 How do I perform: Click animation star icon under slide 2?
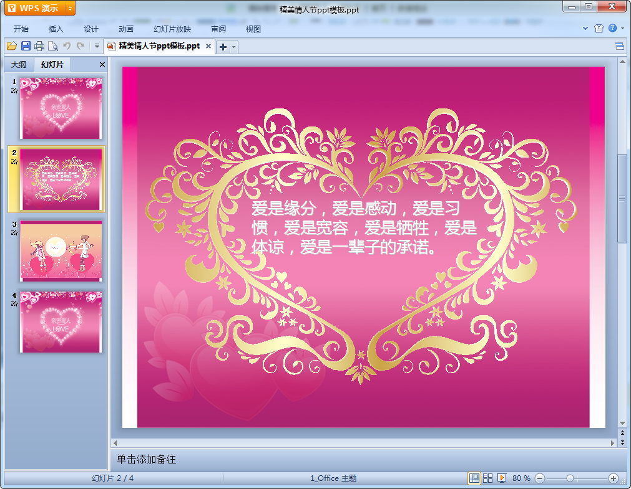pyautogui.click(x=14, y=161)
